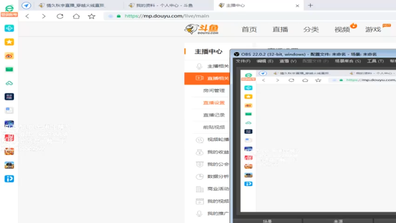Close the 主播中心 tab with its X
The height and width of the screenshot is (223, 396).
(297, 5)
